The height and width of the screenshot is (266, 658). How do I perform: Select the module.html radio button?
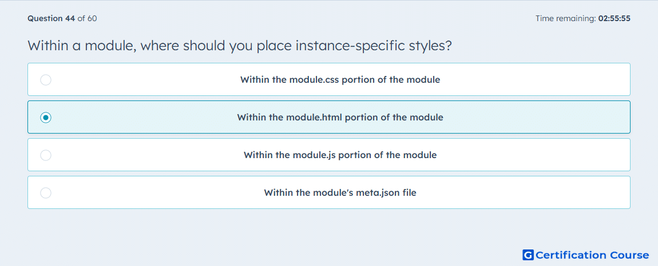pyautogui.click(x=46, y=118)
